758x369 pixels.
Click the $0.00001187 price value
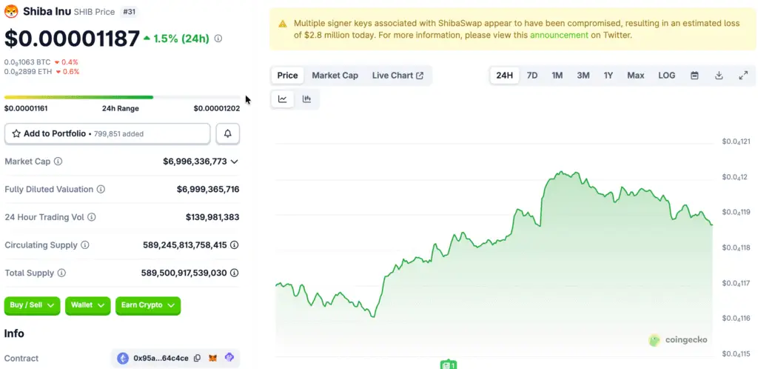tap(72, 39)
